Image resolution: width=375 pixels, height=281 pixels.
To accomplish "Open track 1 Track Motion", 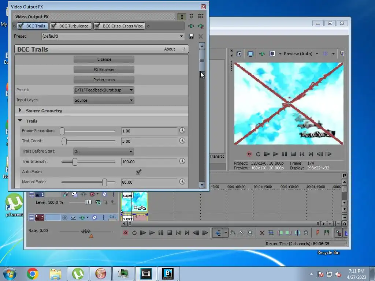I will (75, 194).
